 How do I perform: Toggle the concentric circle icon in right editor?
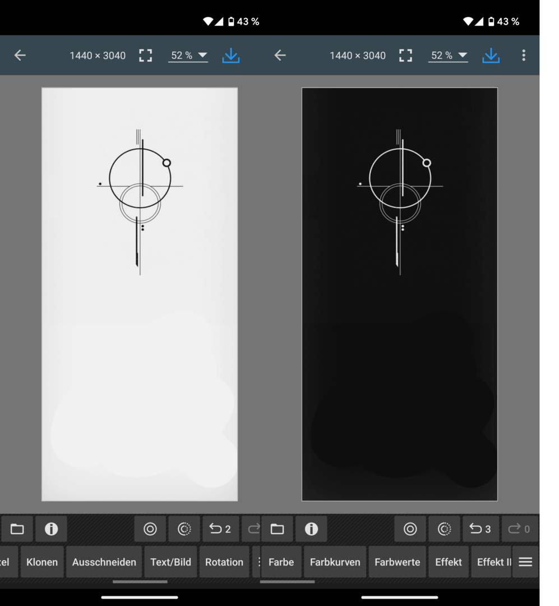click(410, 529)
